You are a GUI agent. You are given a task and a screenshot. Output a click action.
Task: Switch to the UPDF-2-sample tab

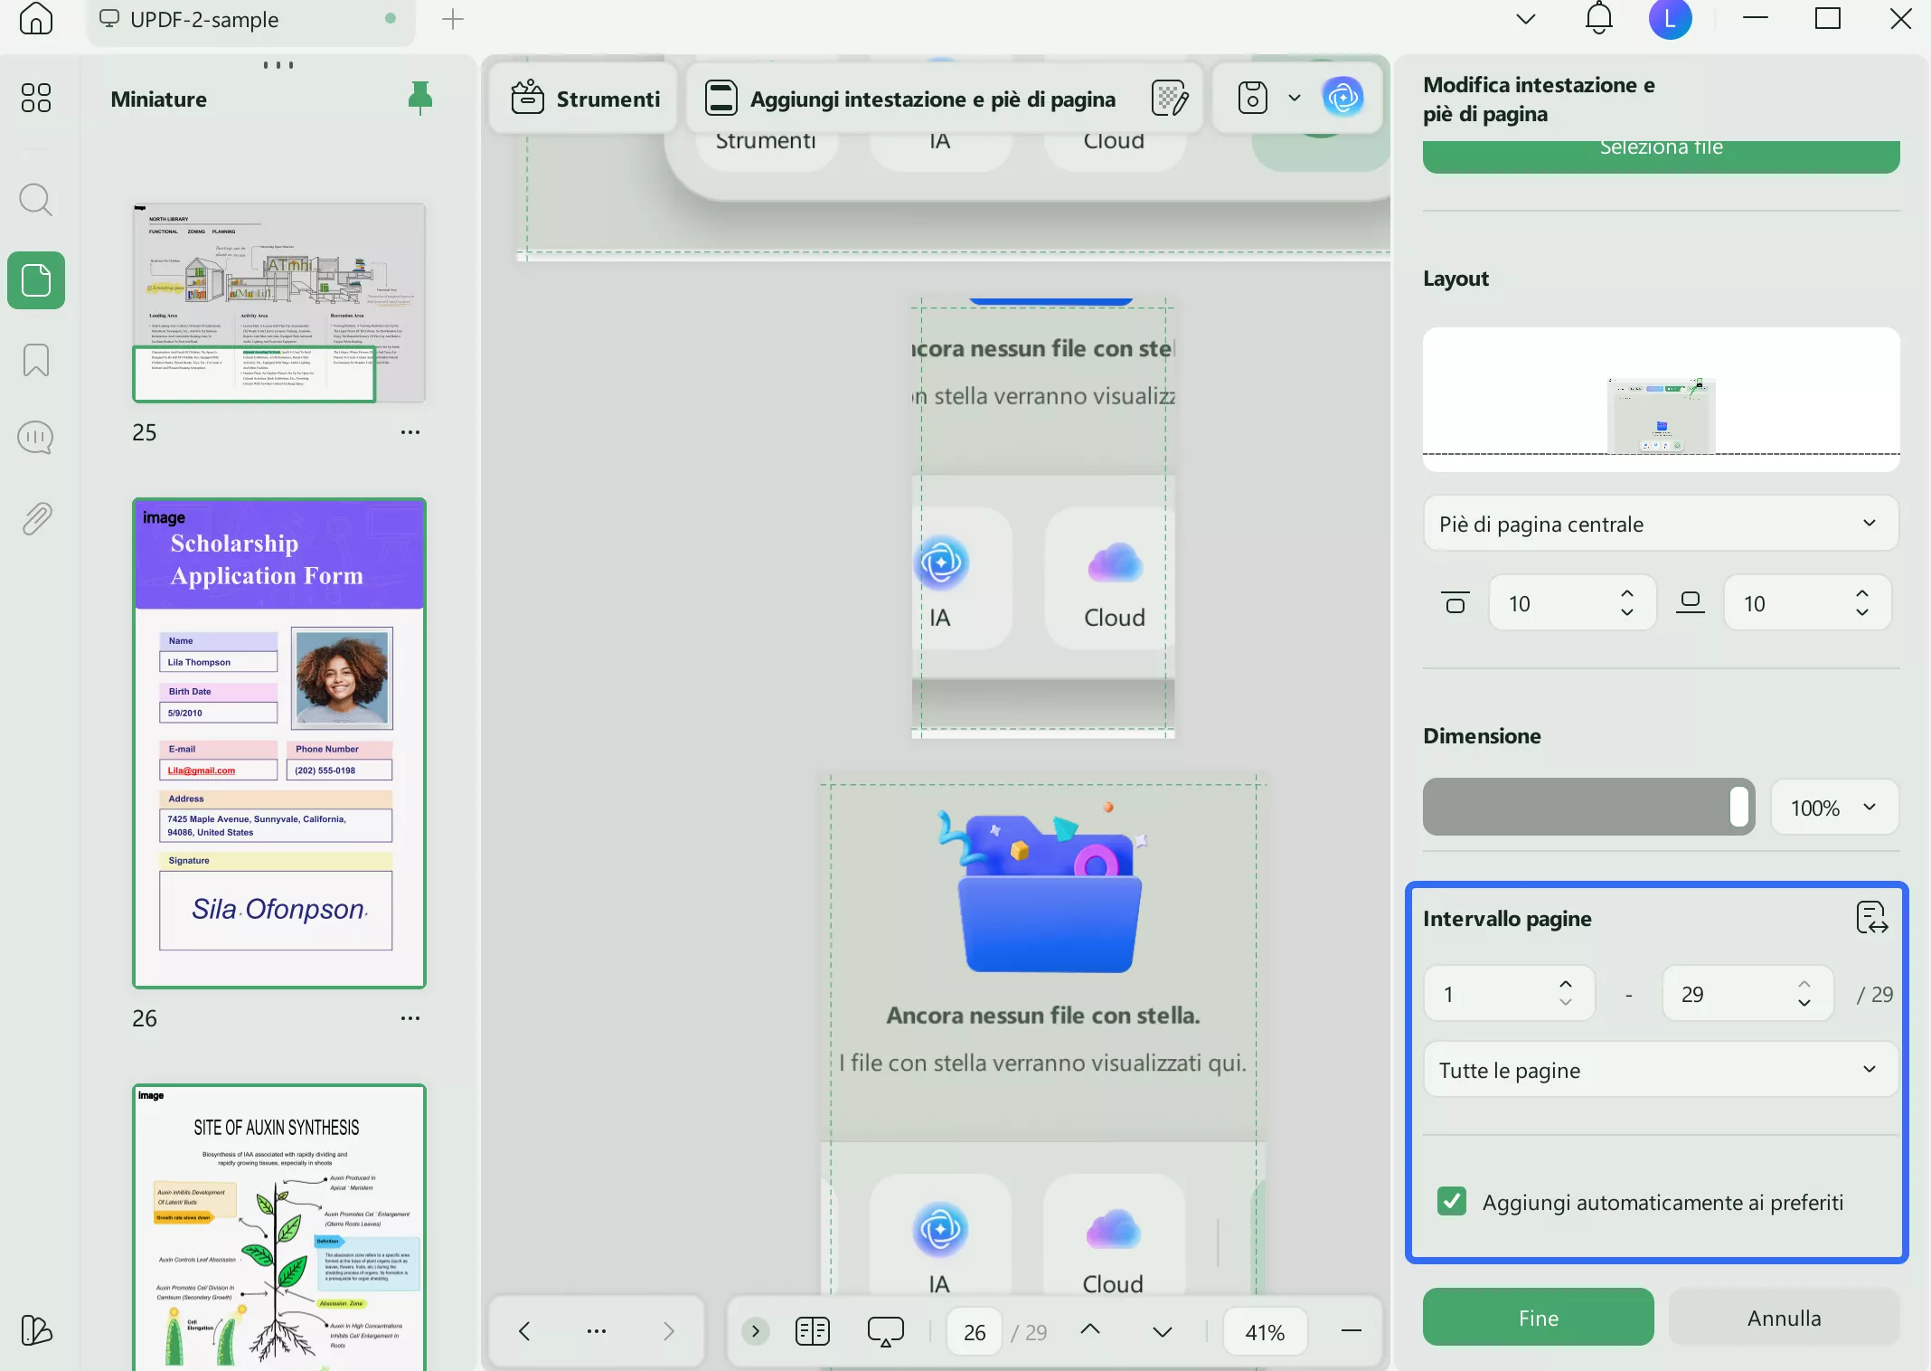(204, 20)
